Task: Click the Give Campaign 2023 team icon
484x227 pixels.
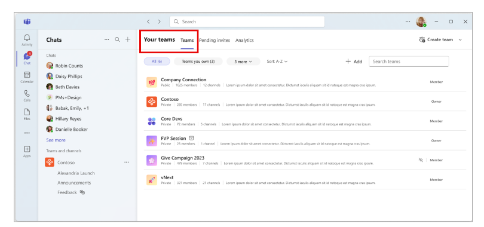Action: click(x=152, y=160)
